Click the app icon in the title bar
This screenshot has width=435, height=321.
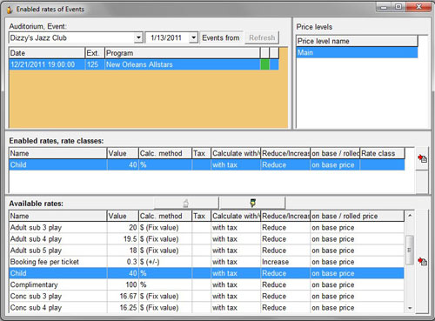[10, 10]
